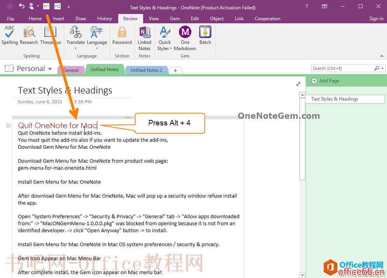387x278 pixels.
Task: Switch to the Insert ribbon tab
Action: tap(58, 19)
